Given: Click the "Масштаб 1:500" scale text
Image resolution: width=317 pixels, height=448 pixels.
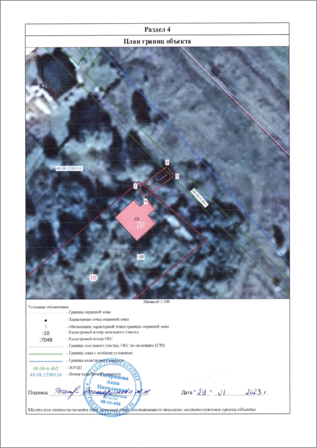Looking at the screenshot, I should coord(157,301).
